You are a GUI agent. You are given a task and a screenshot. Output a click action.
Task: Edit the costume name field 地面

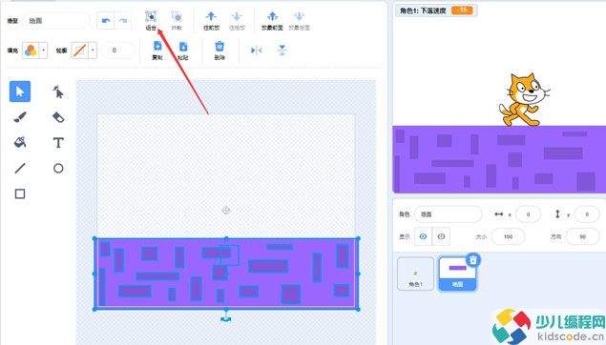click(56, 21)
